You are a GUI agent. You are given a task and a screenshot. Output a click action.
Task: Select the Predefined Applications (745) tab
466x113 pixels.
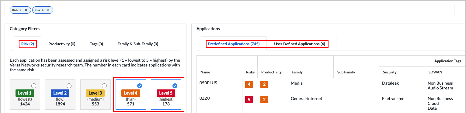234,44
